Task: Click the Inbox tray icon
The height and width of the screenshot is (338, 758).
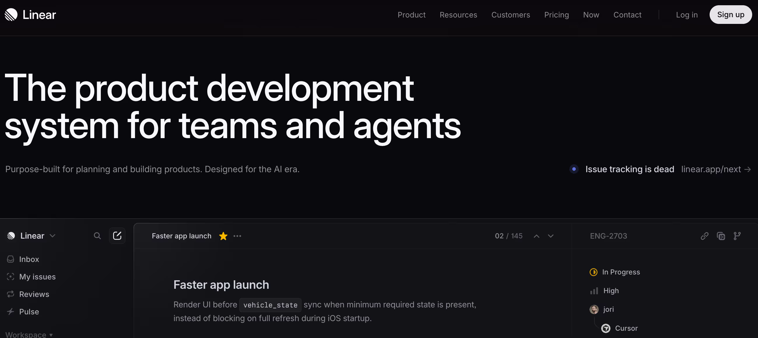Action: point(10,259)
